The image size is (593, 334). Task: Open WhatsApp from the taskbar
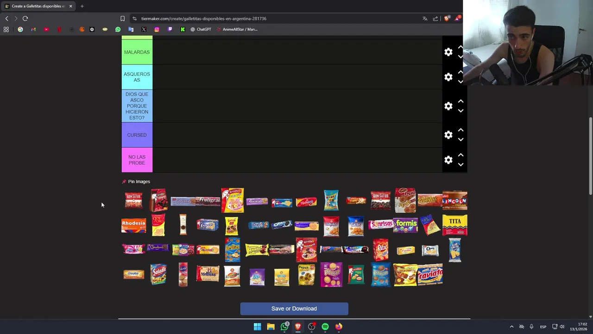pos(284,327)
